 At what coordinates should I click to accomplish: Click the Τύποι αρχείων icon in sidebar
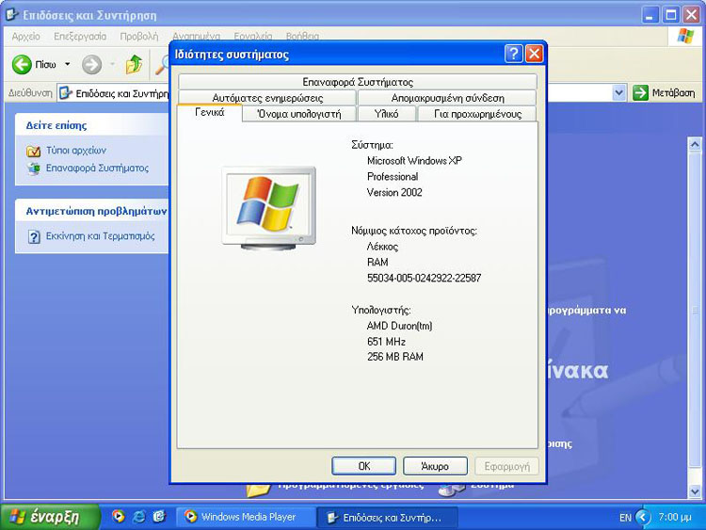[33, 151]
